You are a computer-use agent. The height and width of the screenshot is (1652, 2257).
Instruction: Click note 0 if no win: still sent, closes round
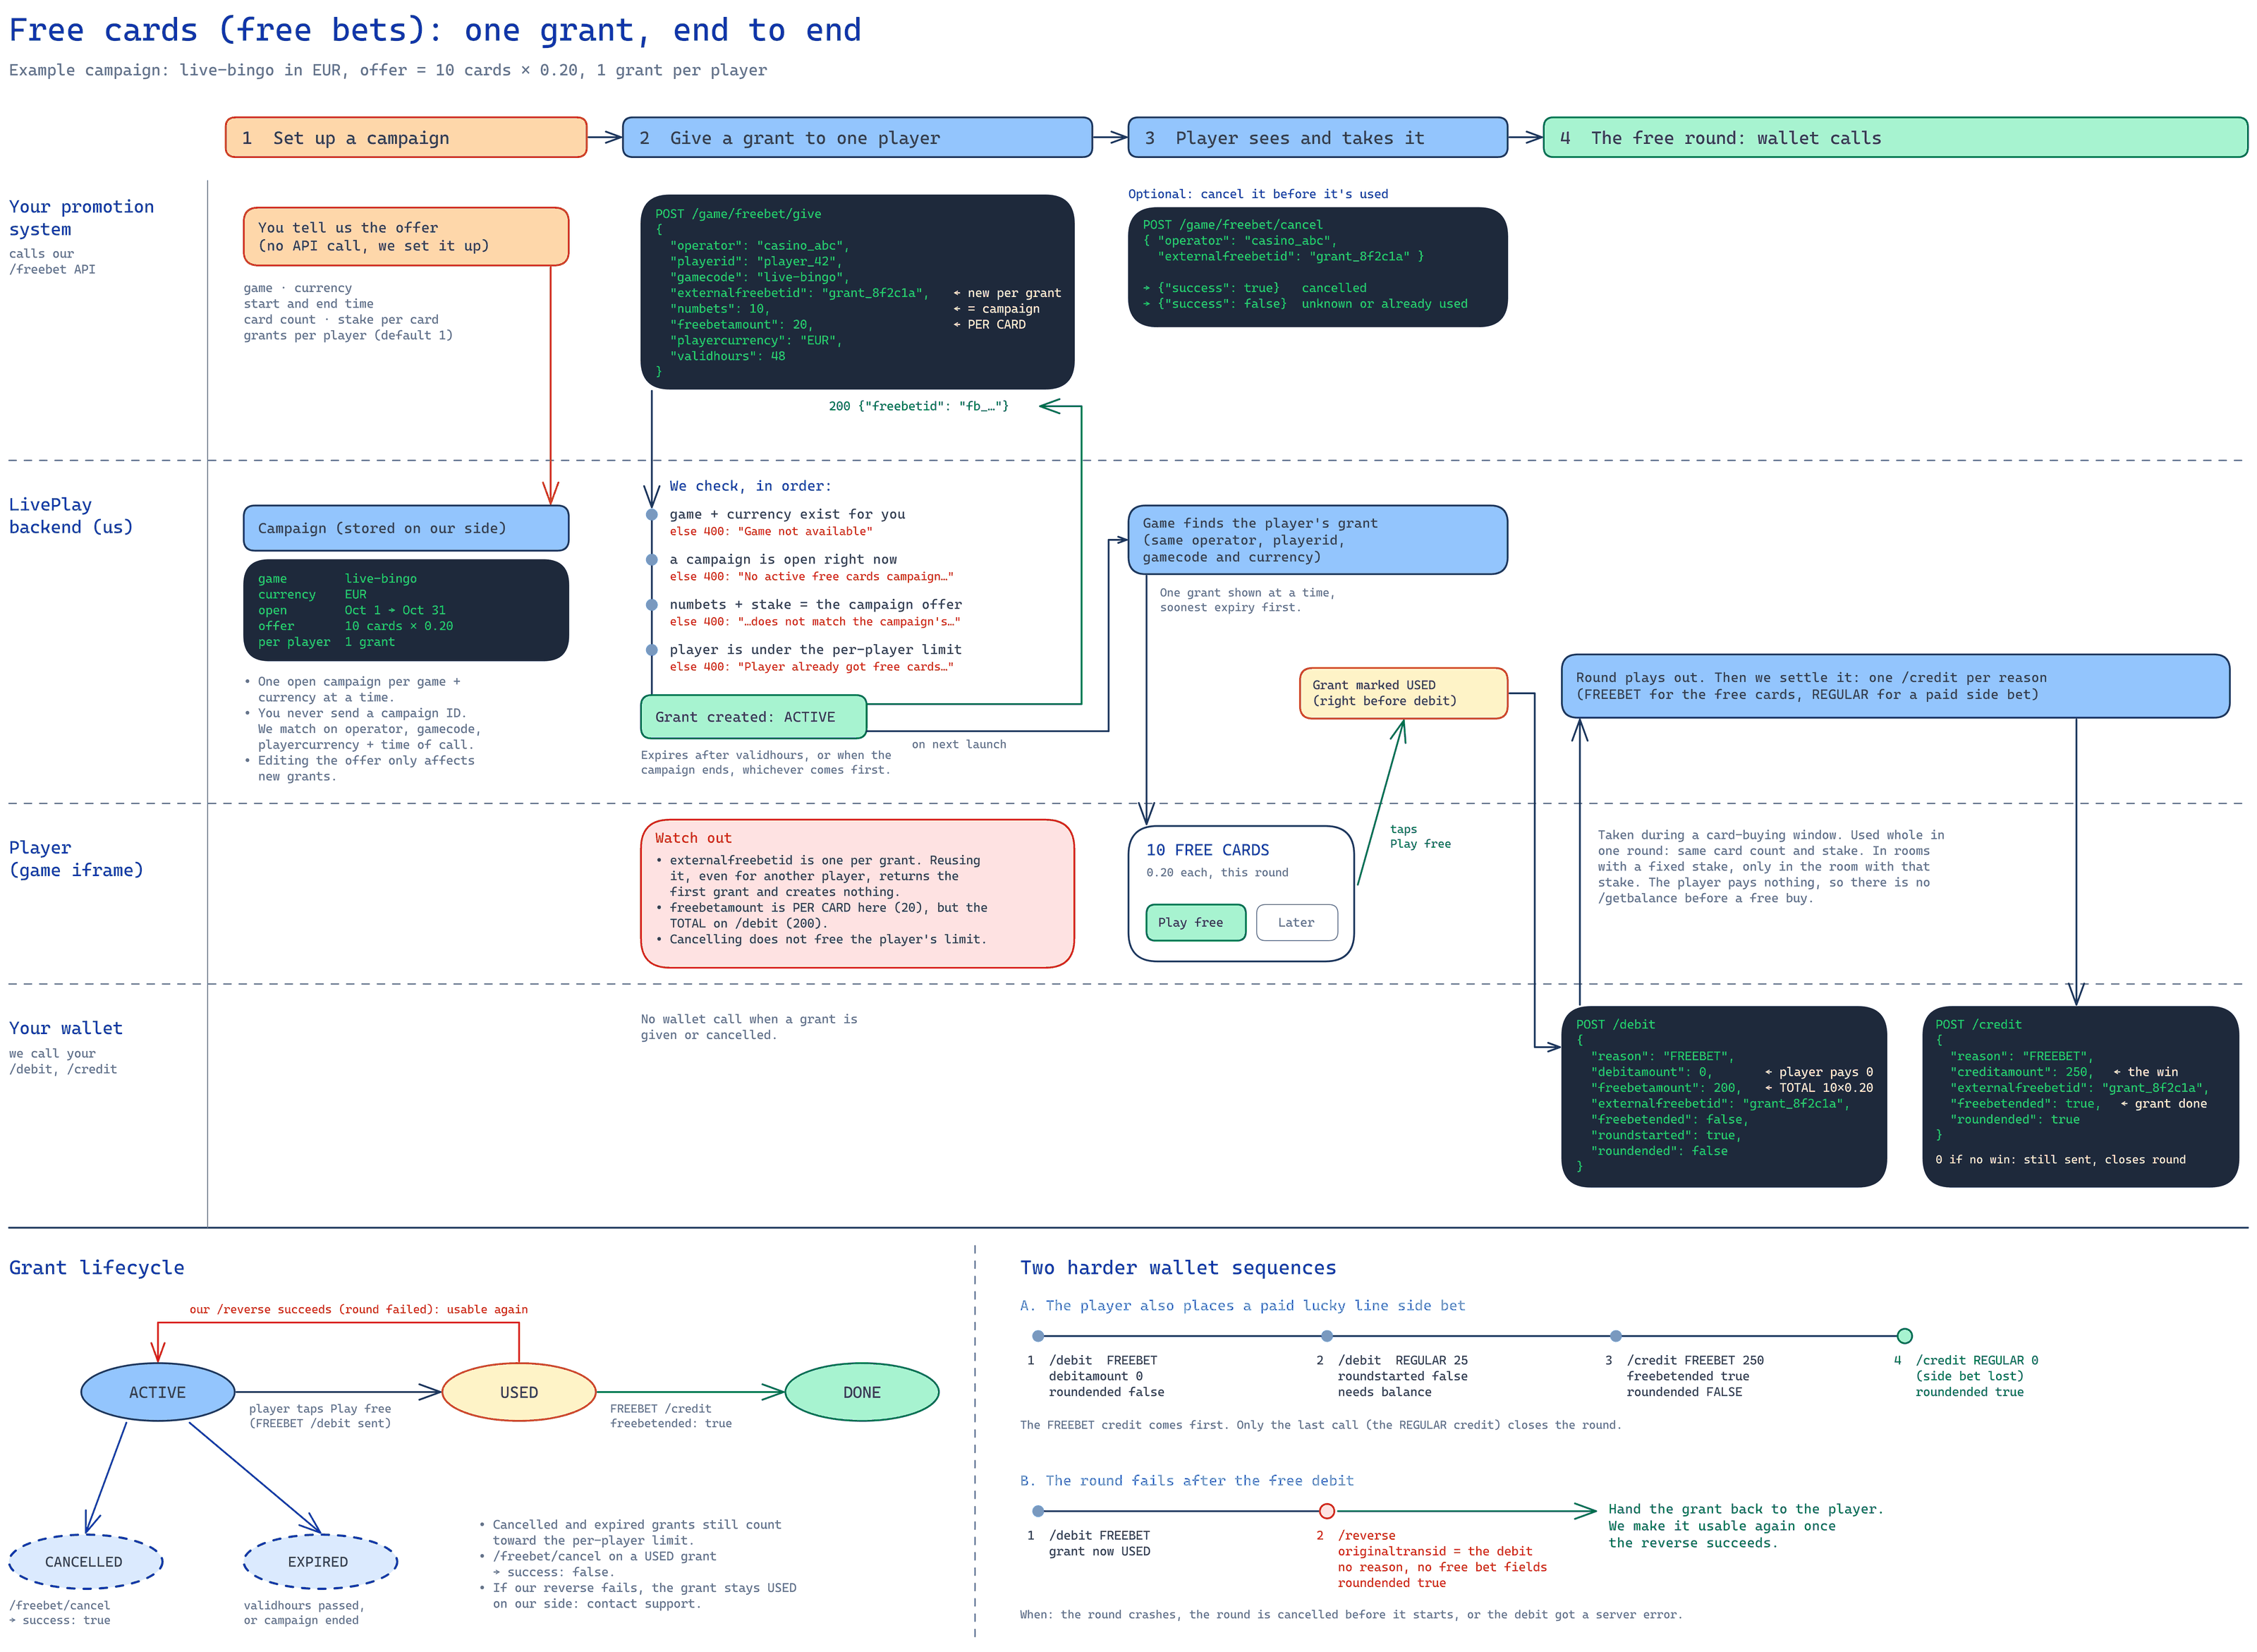pos(2060,1160)
